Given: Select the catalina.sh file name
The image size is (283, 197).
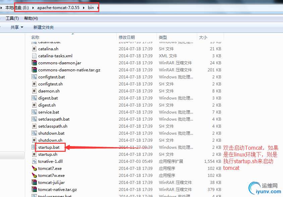Looking at the screenshot, I should [48, 49].
